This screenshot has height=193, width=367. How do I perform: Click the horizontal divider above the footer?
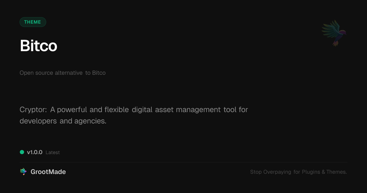click(183, 162)
